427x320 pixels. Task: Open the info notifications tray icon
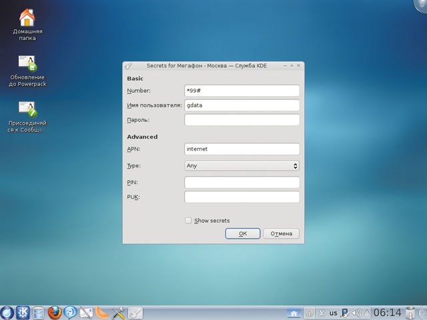308,313
